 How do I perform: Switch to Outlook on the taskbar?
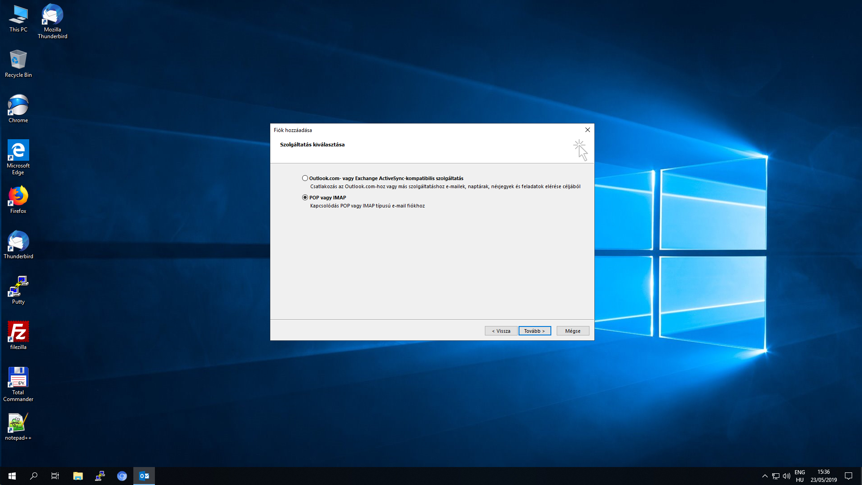144,476
